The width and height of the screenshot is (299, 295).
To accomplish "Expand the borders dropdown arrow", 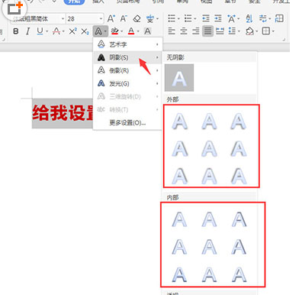I will coord(273,31).
